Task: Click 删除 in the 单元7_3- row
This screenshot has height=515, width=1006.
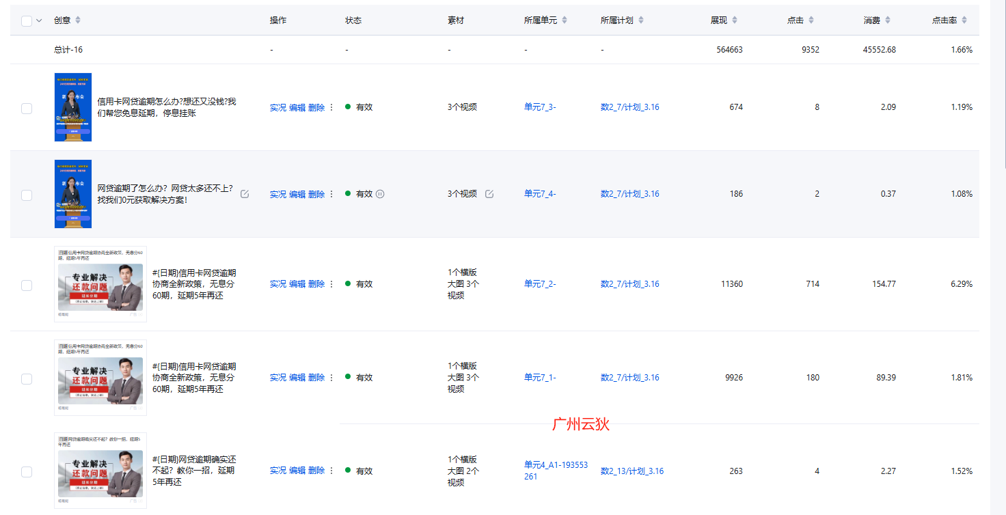Action: (316, 107)
